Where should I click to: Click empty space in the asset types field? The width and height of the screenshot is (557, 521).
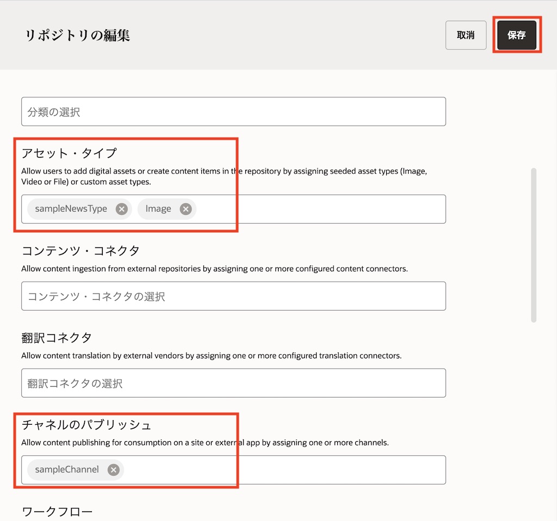[x=321, y=209]
